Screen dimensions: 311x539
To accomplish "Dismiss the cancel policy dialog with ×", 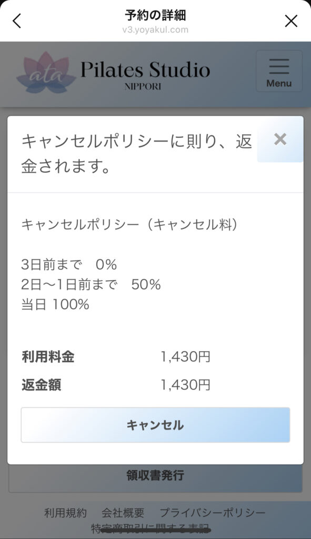I will pos(280,139).
